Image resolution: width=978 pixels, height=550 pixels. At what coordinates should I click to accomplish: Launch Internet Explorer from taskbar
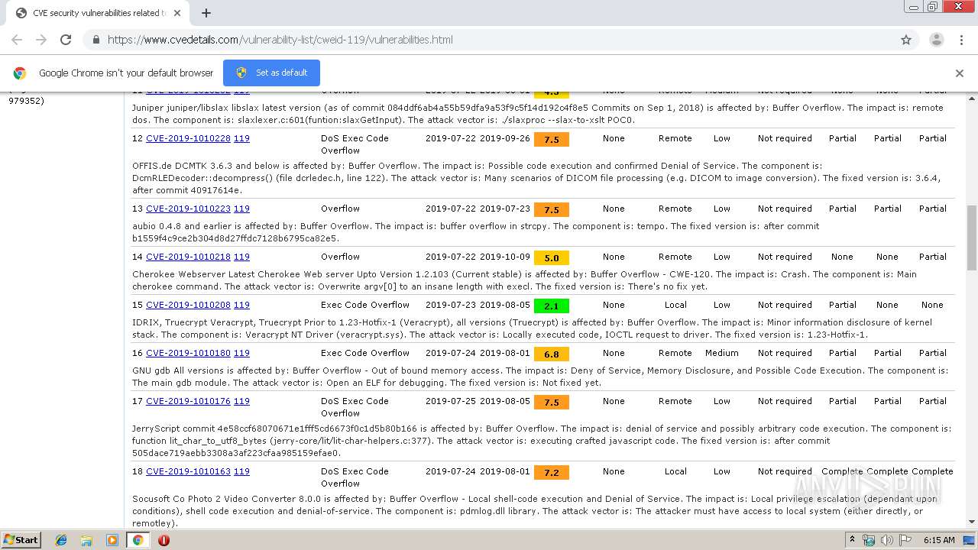pos(61,540)
